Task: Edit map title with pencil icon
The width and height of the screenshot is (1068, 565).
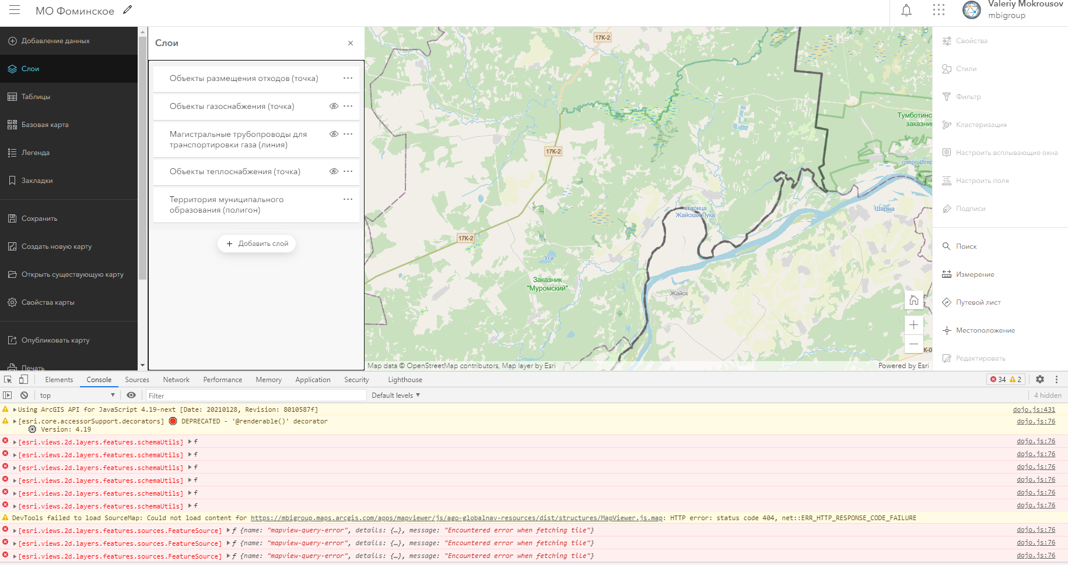Action: click(x=128, y=10)
